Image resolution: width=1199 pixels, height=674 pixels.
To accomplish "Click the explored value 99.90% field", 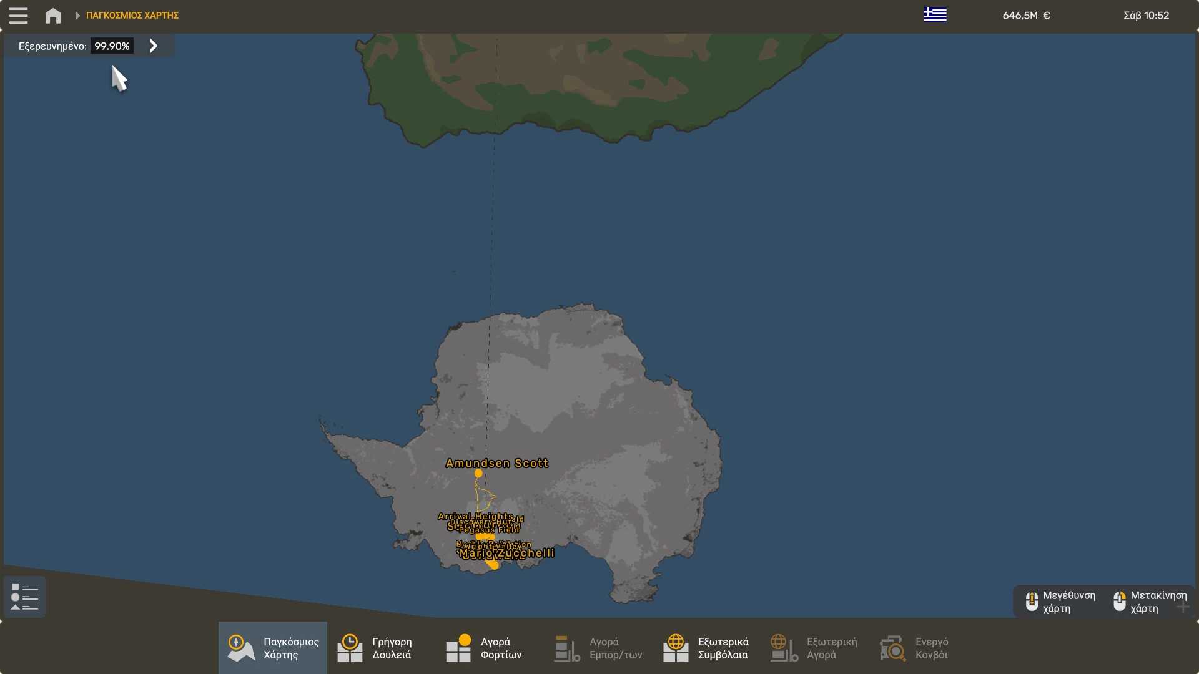I will click(x=112, y=46).
